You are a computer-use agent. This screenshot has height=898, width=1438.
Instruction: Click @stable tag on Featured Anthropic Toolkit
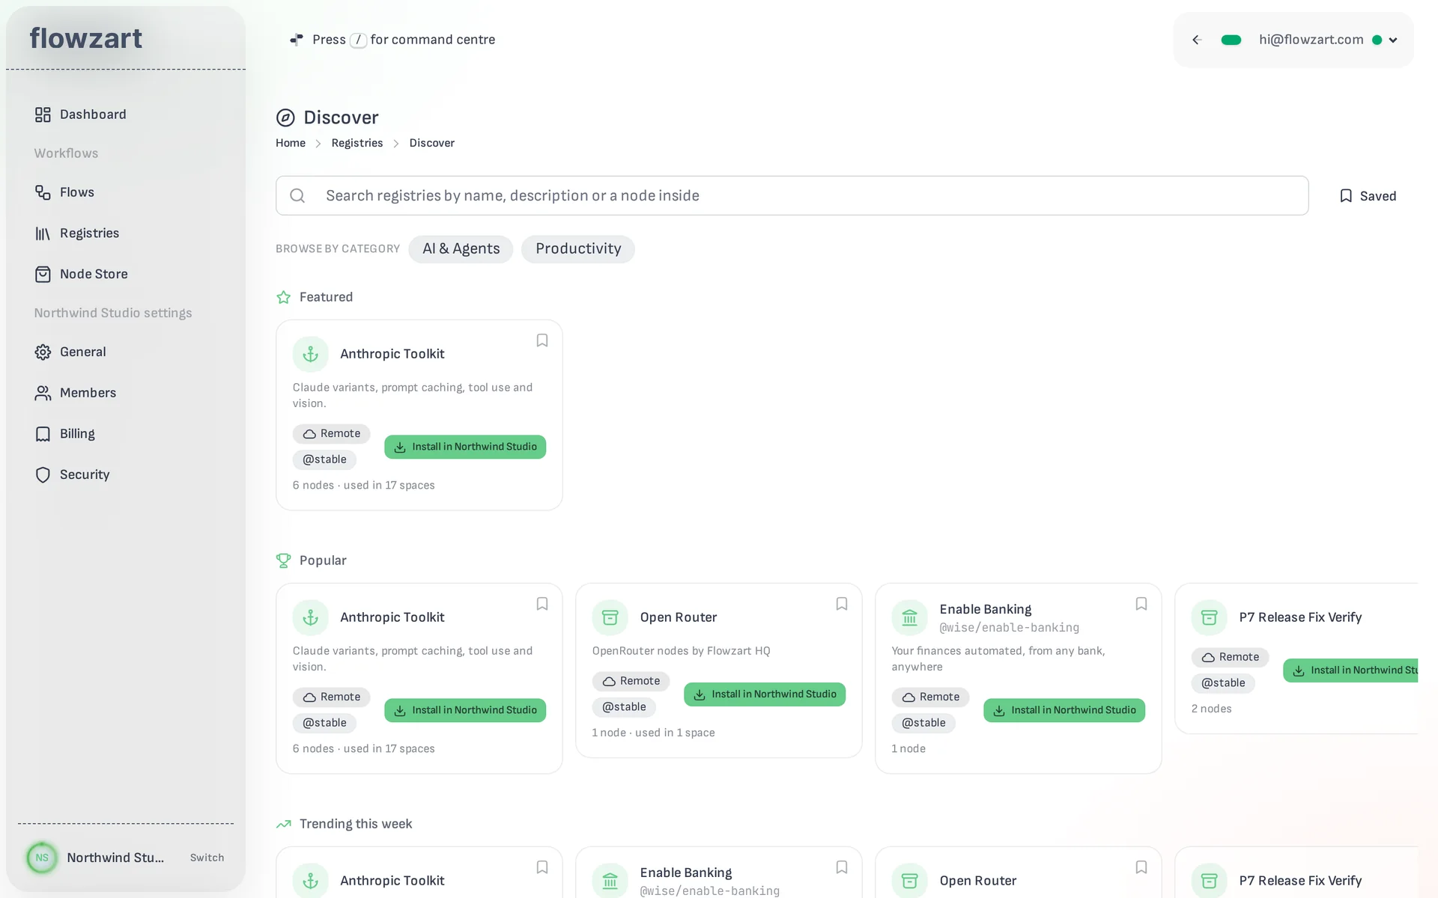(324, 459)
